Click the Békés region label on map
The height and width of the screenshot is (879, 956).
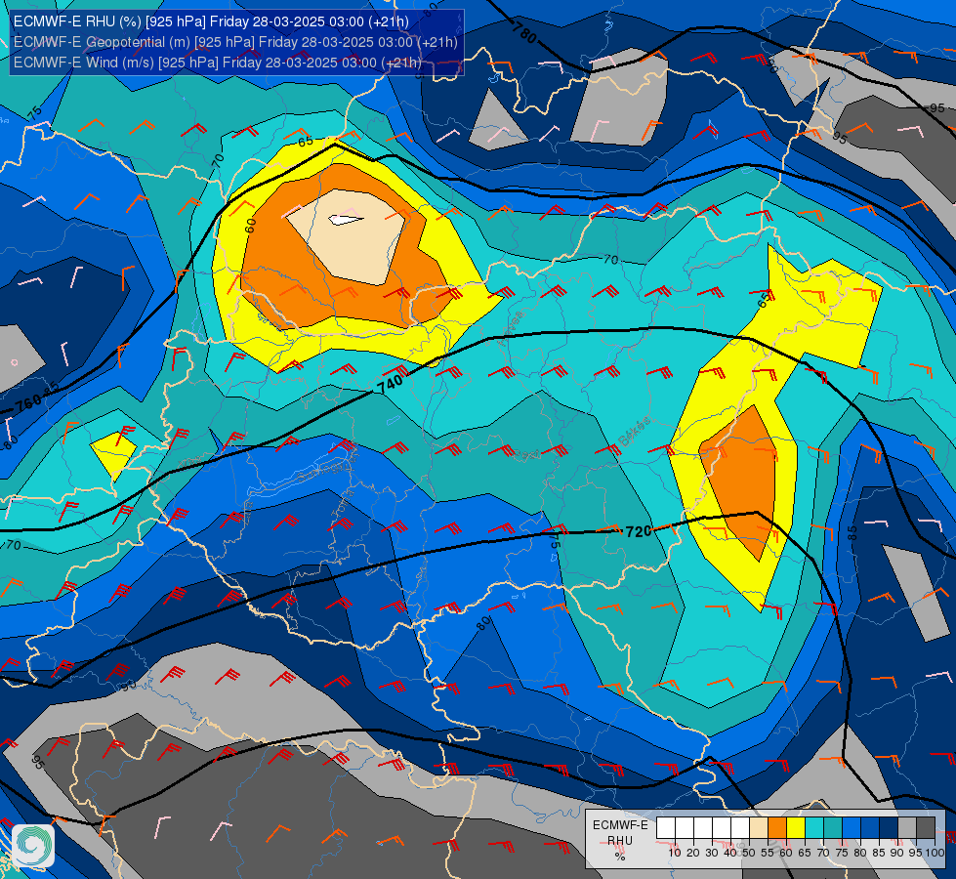634,432
